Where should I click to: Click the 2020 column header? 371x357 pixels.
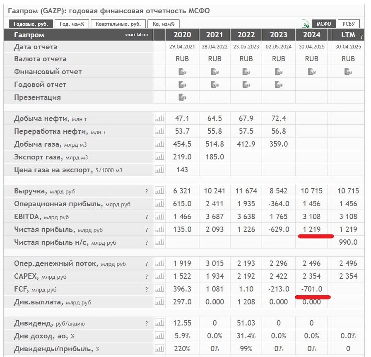click(182, 35)
